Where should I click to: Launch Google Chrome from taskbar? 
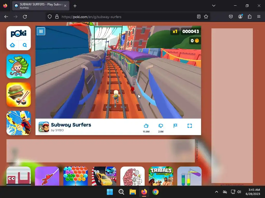click(x=156, y=192)
